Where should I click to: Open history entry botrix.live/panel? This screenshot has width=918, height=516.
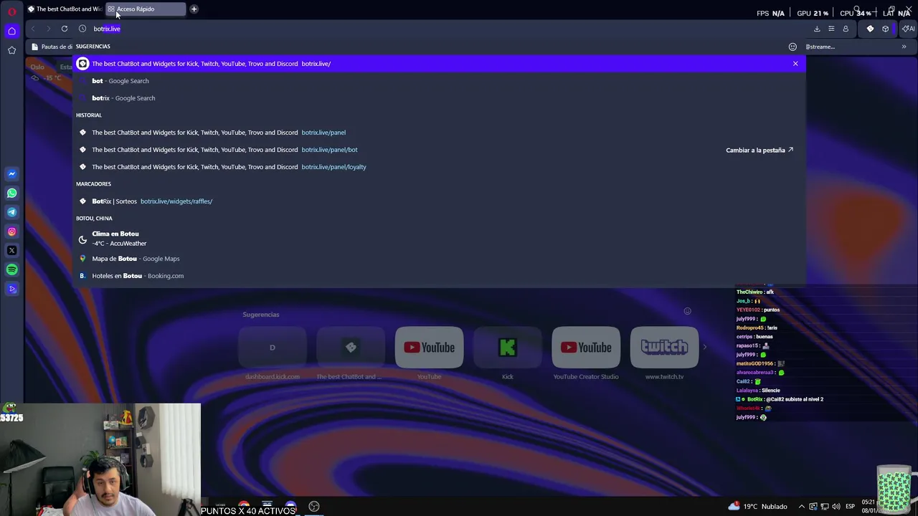(439, 133)
